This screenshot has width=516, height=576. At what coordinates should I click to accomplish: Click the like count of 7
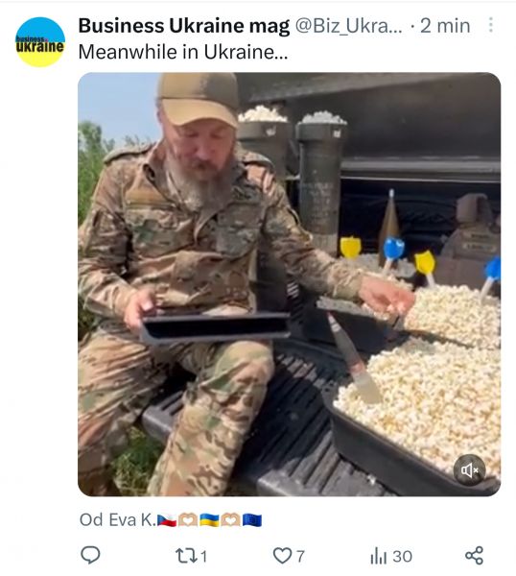coord(300,556)
